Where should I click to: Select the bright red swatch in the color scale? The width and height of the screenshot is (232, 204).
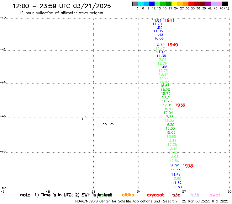coord(191,4)
